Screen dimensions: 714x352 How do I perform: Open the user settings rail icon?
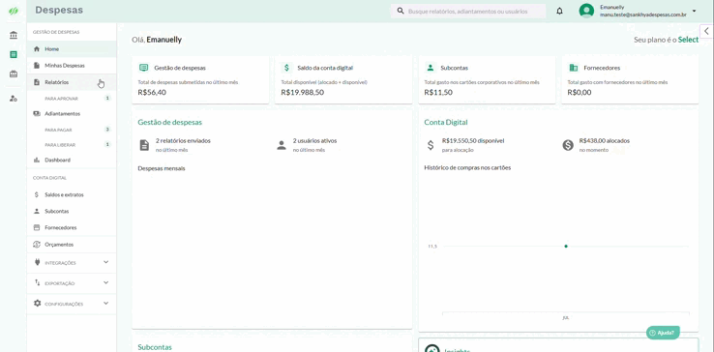14,99
